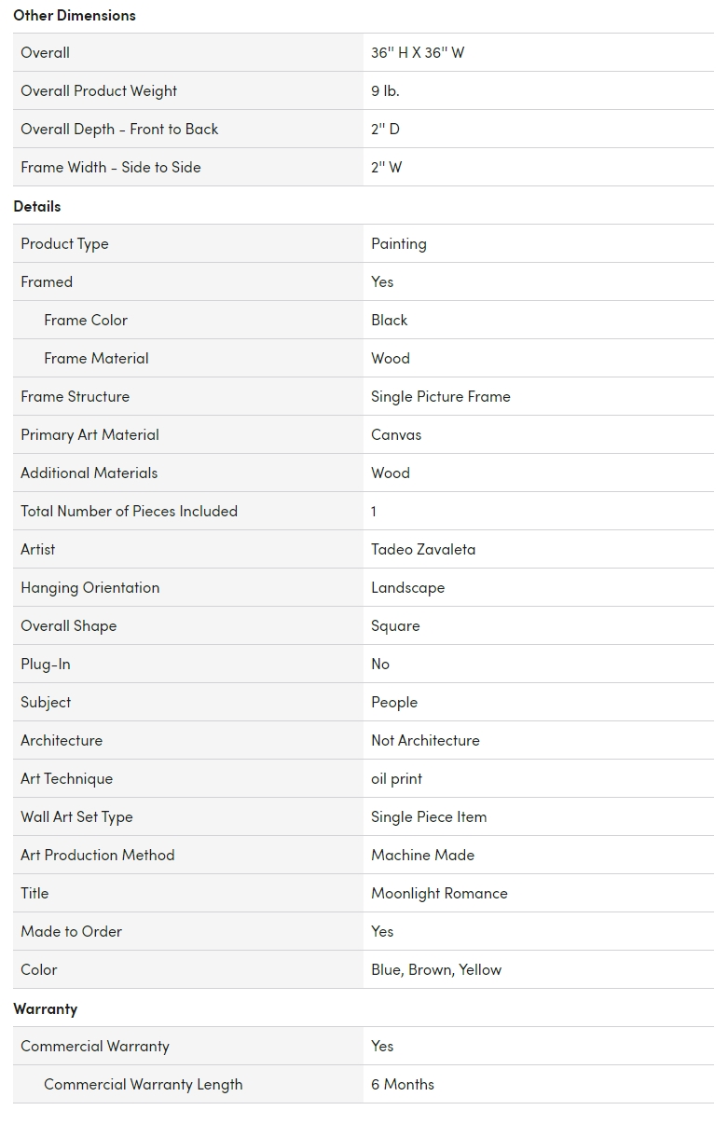Click the Moonlight Romance title value

tap(439, 893)
